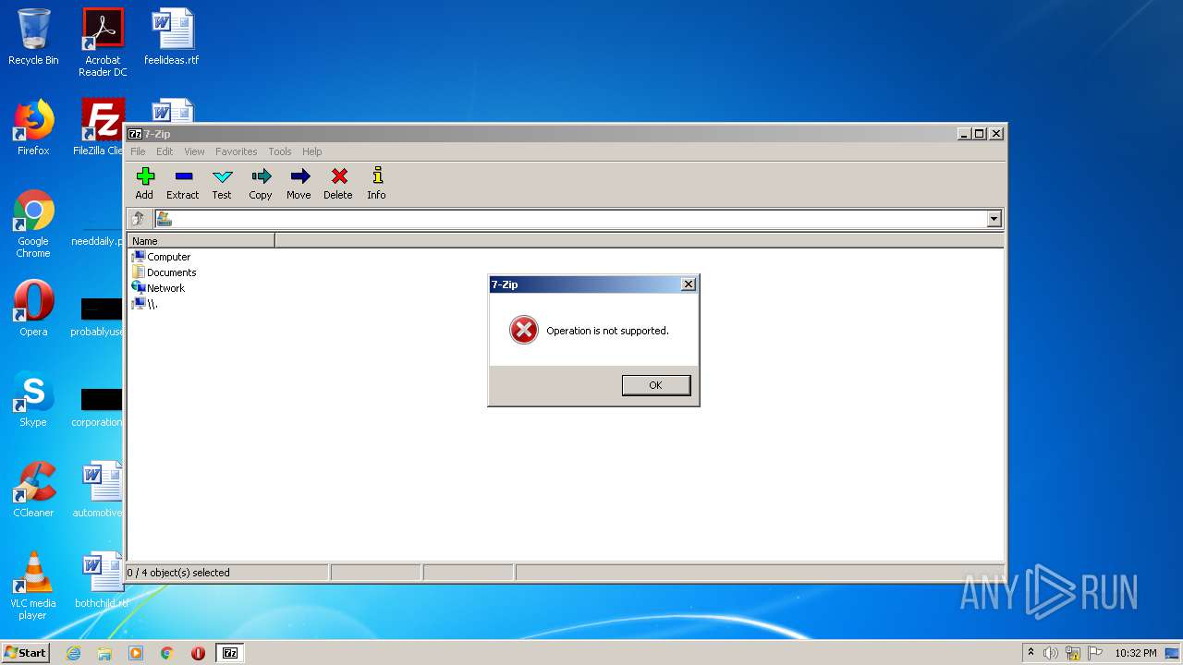Launch FileZilla Client desktop shortcut
Viewport: 1183px width, 665px height.
[x=100, y=127]
